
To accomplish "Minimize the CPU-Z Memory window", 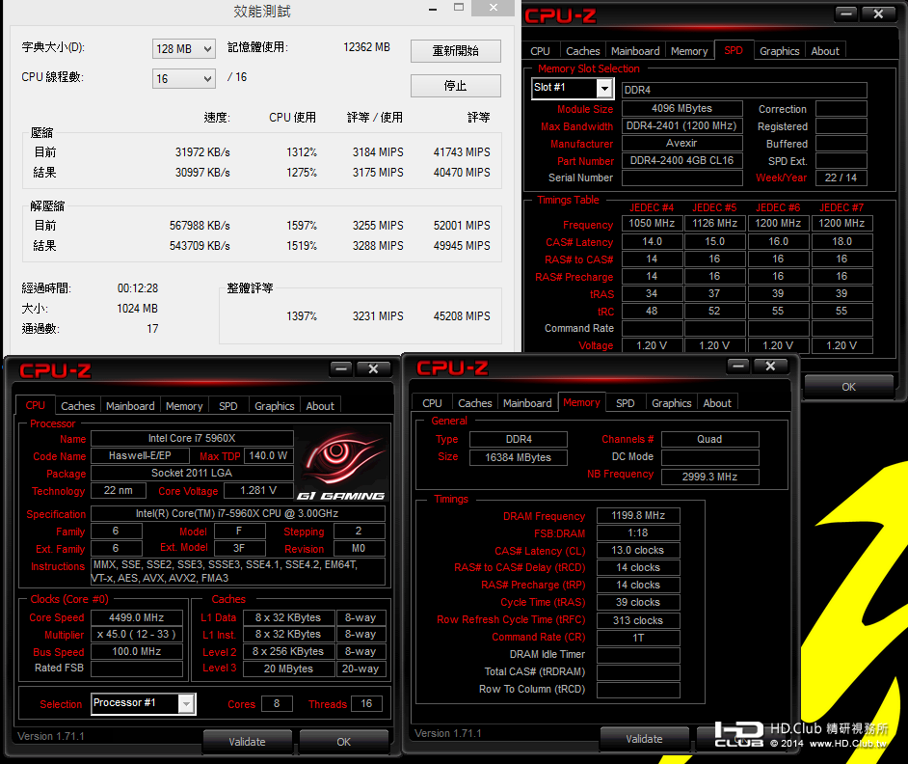I will coord(737,366).
